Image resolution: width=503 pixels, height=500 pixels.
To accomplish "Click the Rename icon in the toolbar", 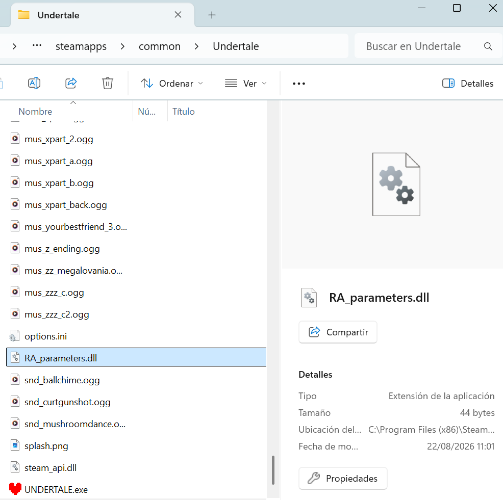I will [x=34, y=84].
